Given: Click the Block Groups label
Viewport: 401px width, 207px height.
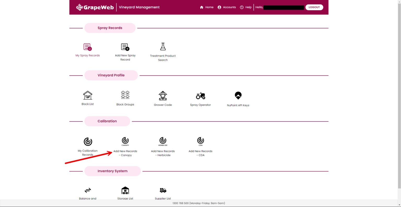Looking at the screenshot, I should pos(125,105).
